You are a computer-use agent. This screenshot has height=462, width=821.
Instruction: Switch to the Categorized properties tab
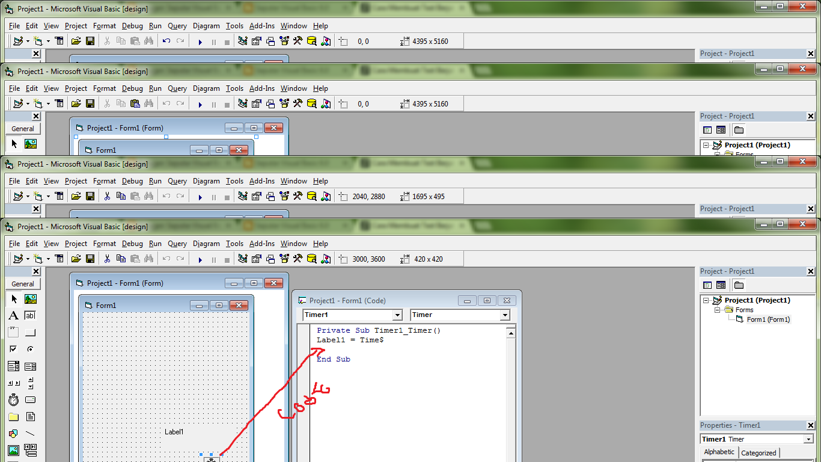[x=758, y=453]
